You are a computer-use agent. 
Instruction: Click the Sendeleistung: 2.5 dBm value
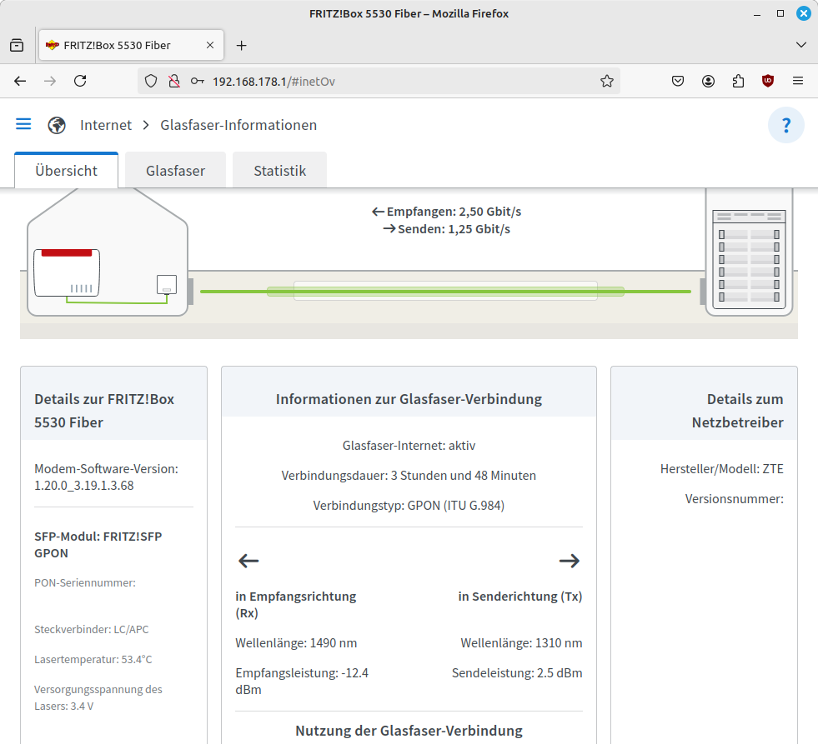click(517, 672)
